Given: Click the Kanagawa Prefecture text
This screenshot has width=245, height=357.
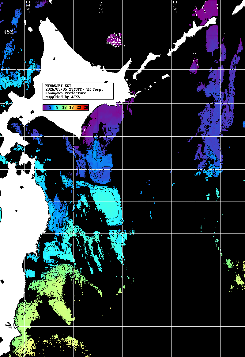Looking at the screenshot, I should pyautogui.click(x=66, y=93).
